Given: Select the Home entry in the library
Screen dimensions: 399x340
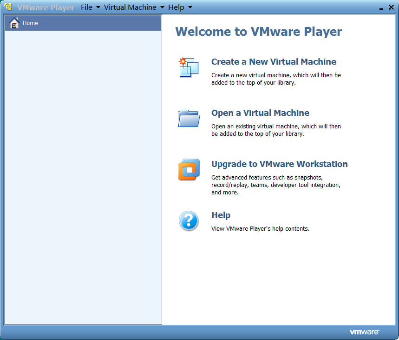Looking at the screenshot, I should click(31, 23).
